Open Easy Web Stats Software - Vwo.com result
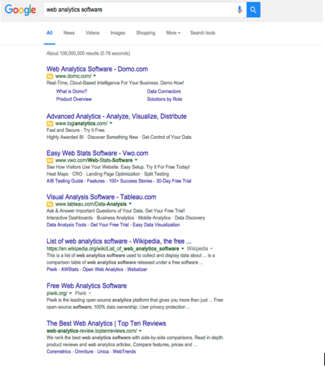 pyautogui.click(x=97, y=153)
